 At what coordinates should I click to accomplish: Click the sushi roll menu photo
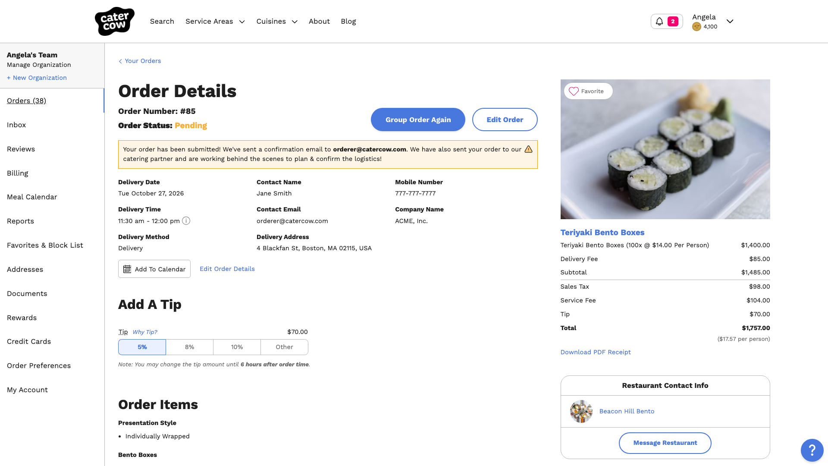coord(665,149)
